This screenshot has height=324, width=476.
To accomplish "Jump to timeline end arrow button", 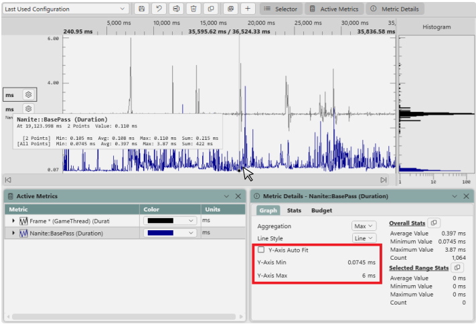I will pyautogui.click(x=384, y=180).
